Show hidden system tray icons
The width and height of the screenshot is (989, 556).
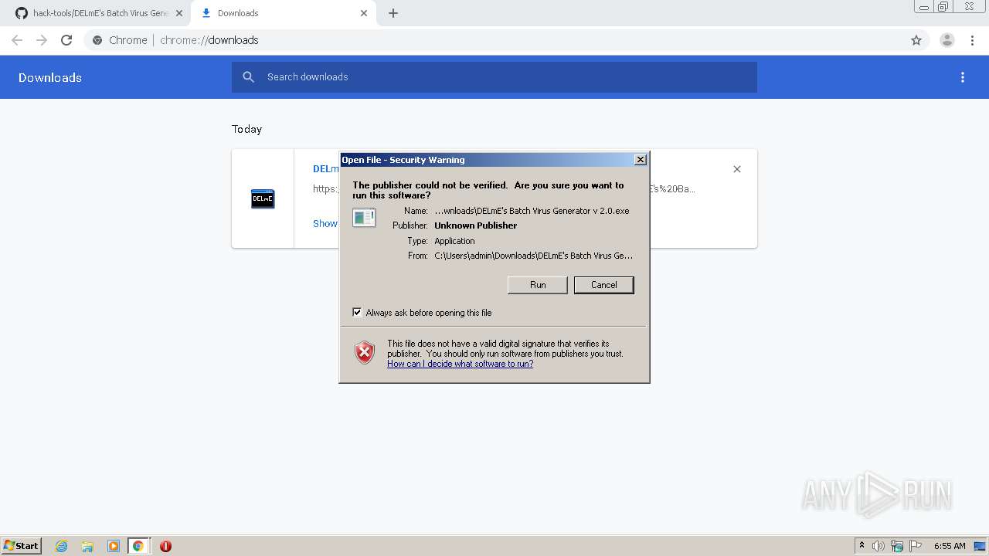point(862,546)
